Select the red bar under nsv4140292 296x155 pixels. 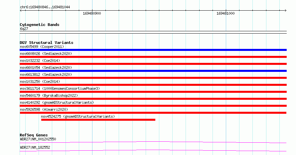(153, 106)
